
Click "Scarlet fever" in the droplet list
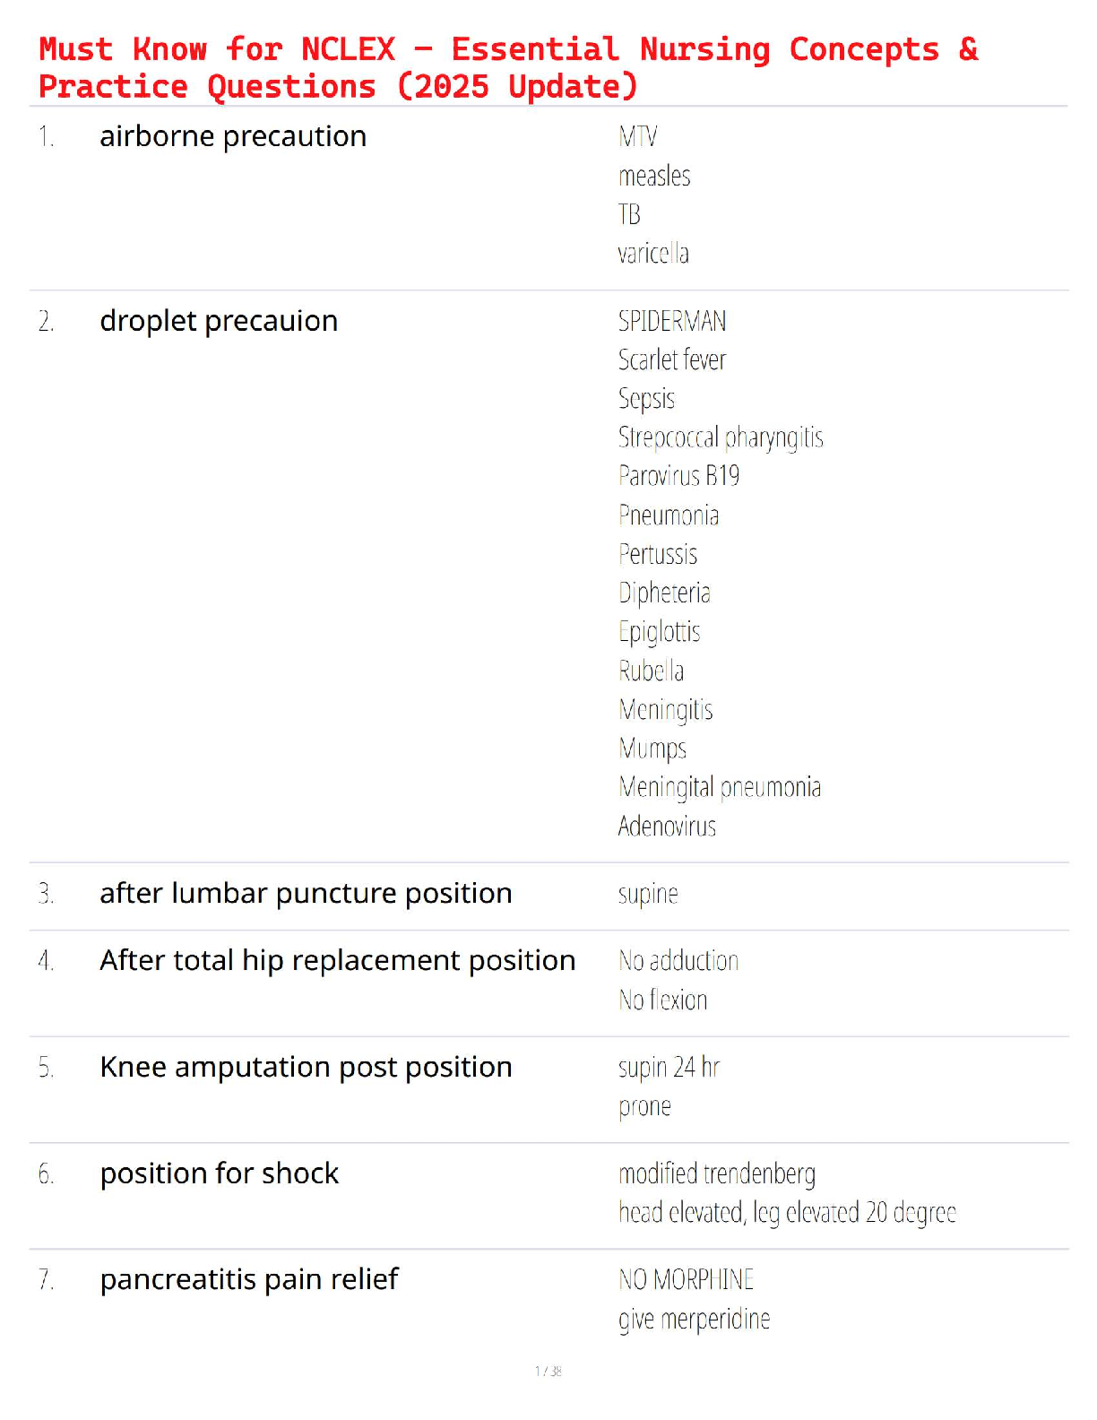(672, 360)
